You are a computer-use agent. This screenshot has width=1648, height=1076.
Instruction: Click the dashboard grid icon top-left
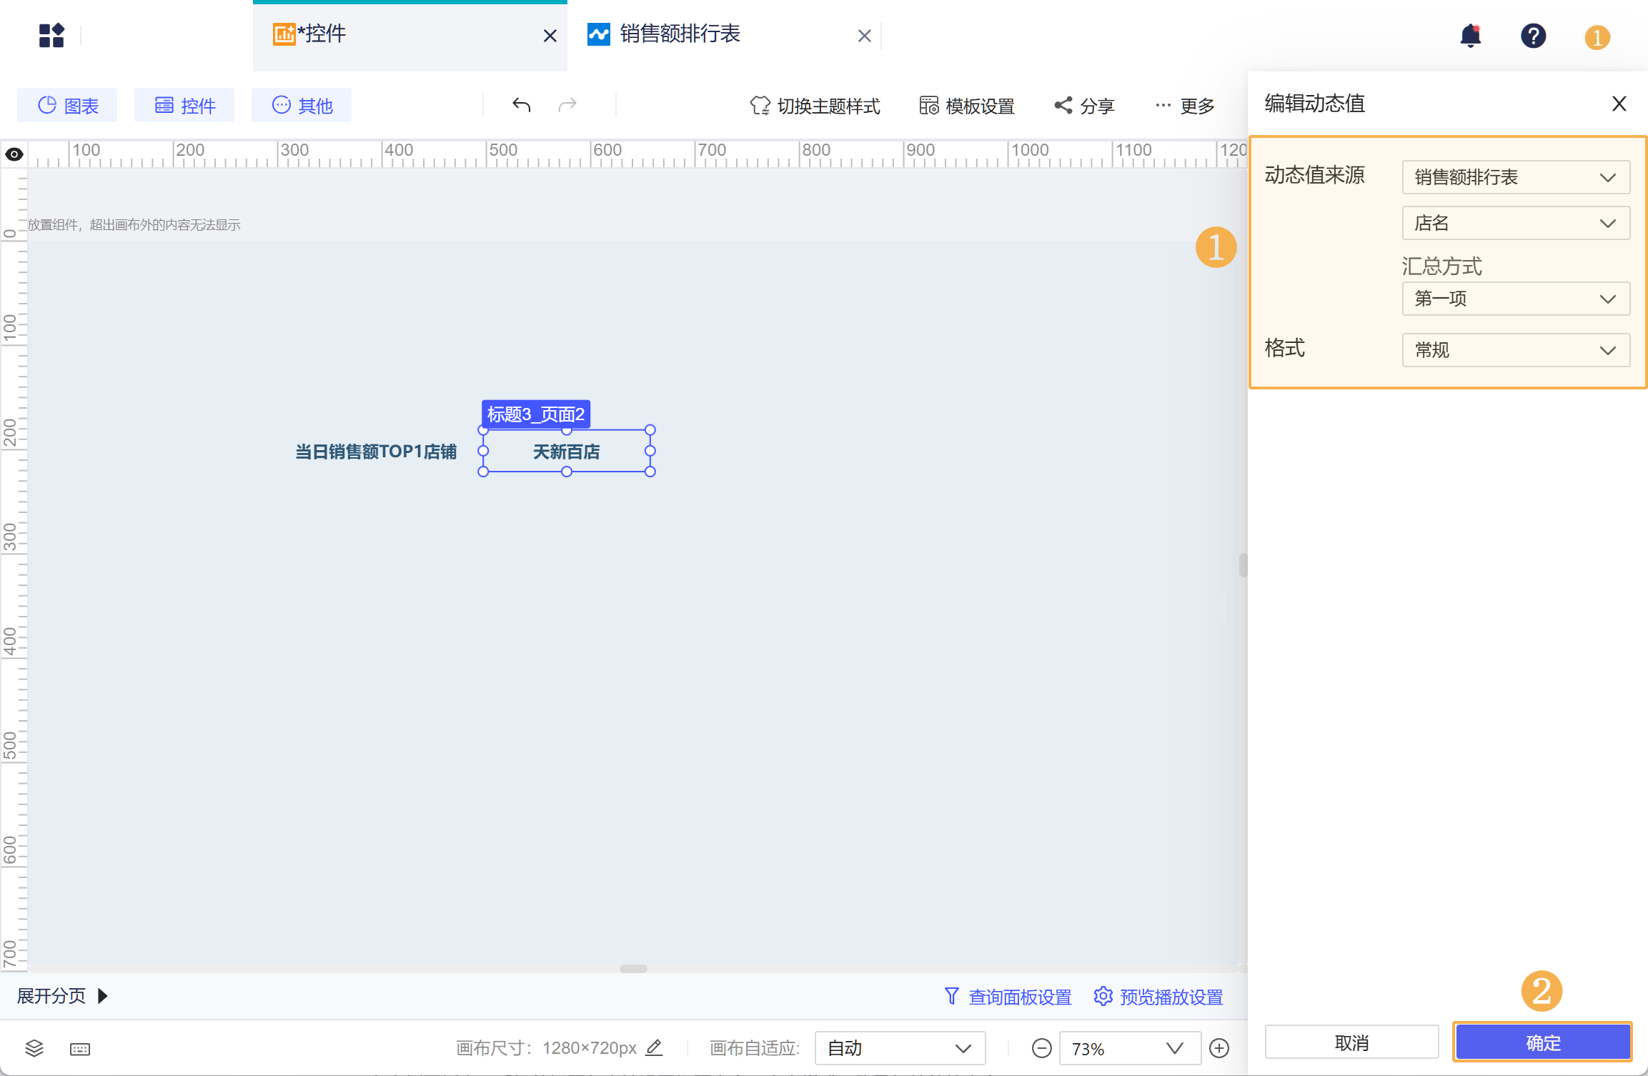pos(51,35)
